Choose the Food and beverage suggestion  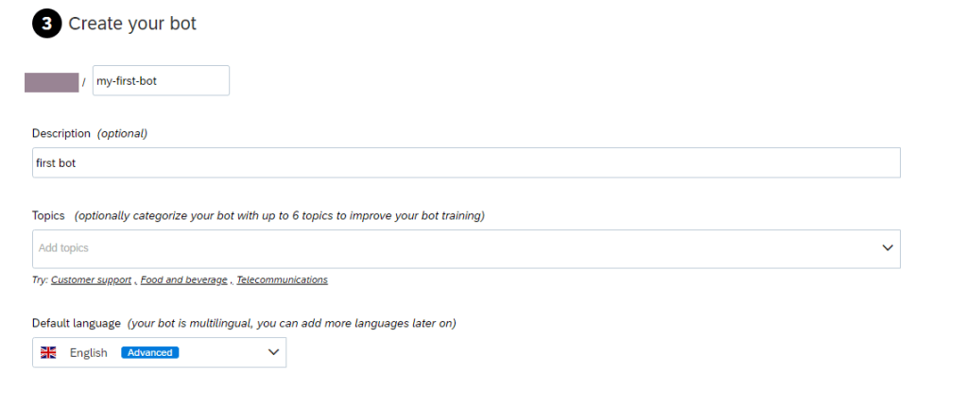(183, 279)
